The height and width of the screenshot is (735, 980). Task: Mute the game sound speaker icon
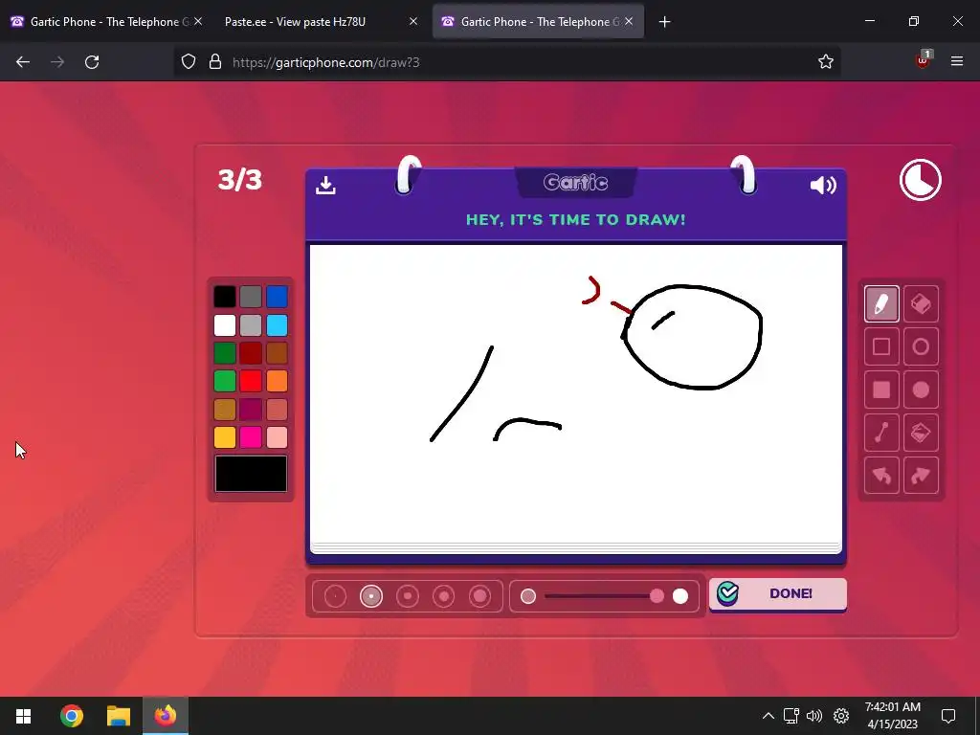coord(822,185)
